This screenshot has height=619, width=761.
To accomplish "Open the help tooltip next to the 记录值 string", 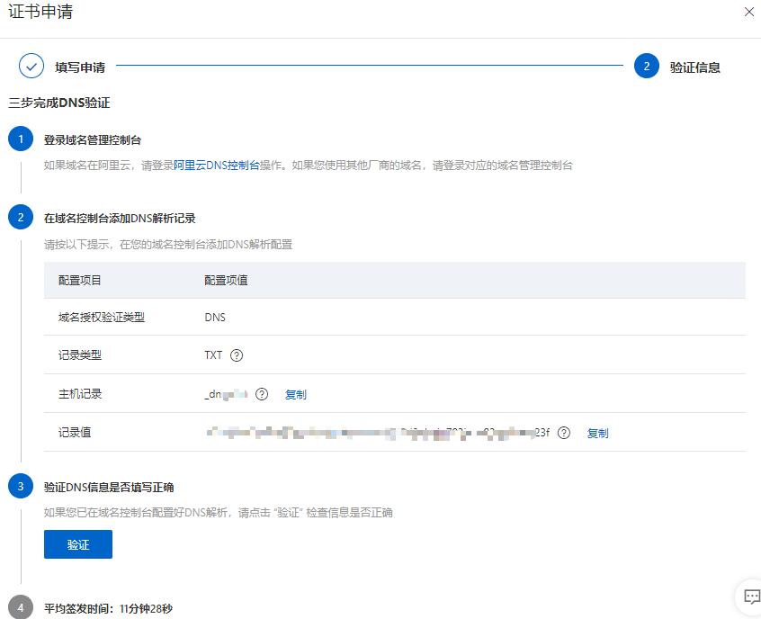I will [x=563, y=433].
